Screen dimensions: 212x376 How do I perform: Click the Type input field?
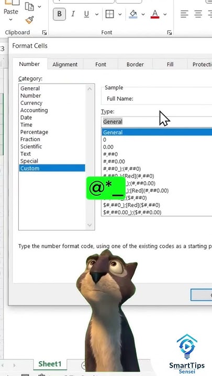157,122
